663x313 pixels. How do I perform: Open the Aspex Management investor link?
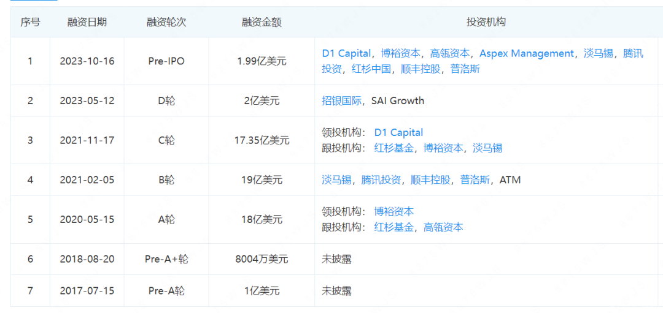coord(527,54)
